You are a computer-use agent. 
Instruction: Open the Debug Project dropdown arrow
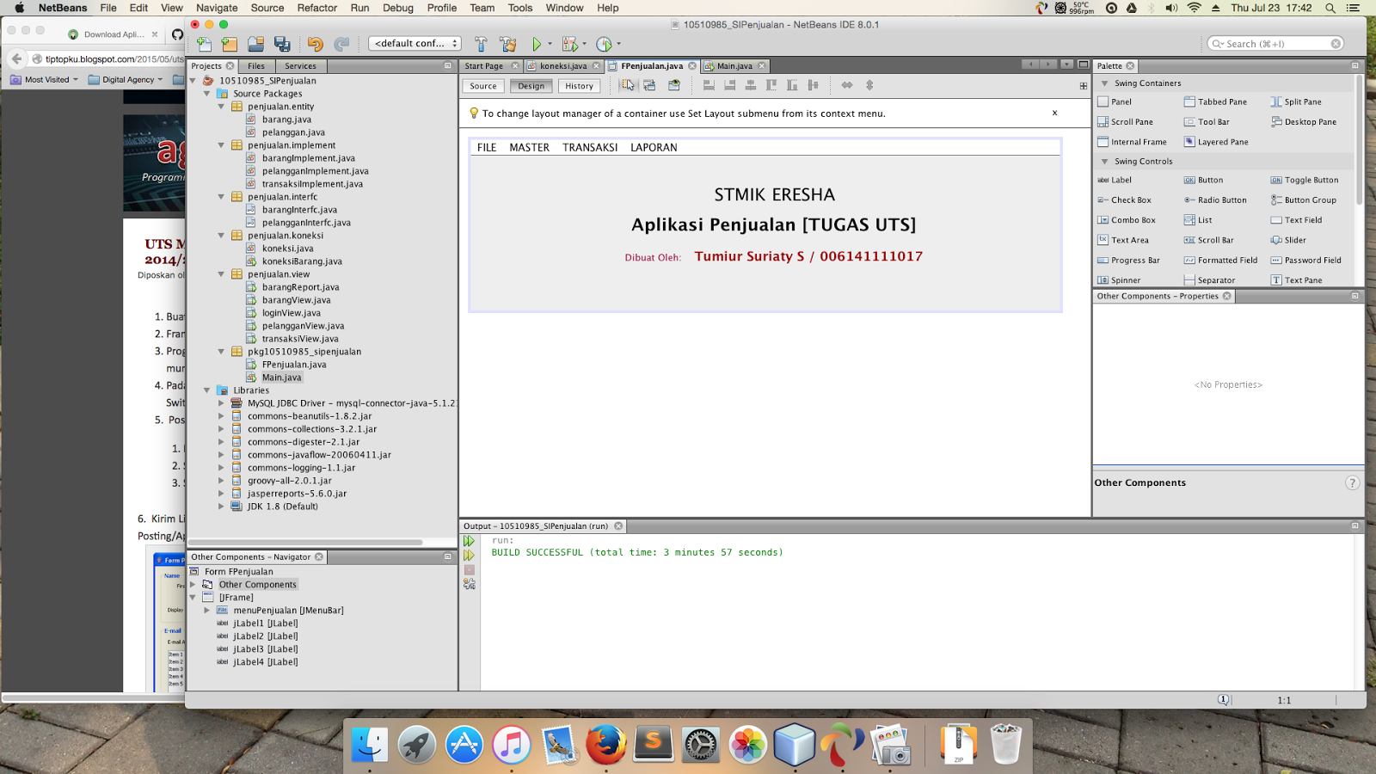(x=584, y=44)
